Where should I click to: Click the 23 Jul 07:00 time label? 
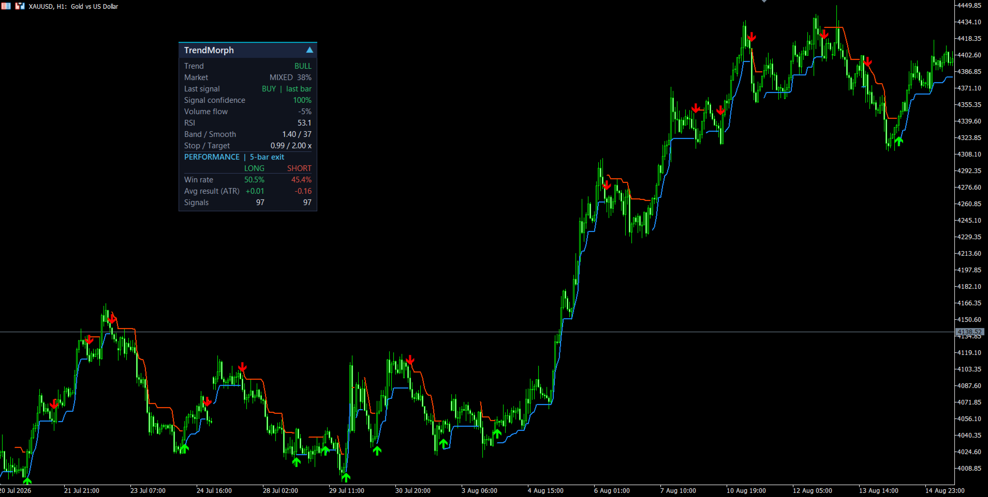point(148,491)
